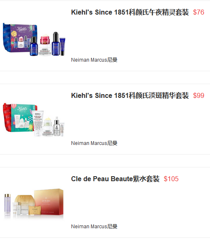Click the $99 price label
210x242 pixels.
point(199,95)
